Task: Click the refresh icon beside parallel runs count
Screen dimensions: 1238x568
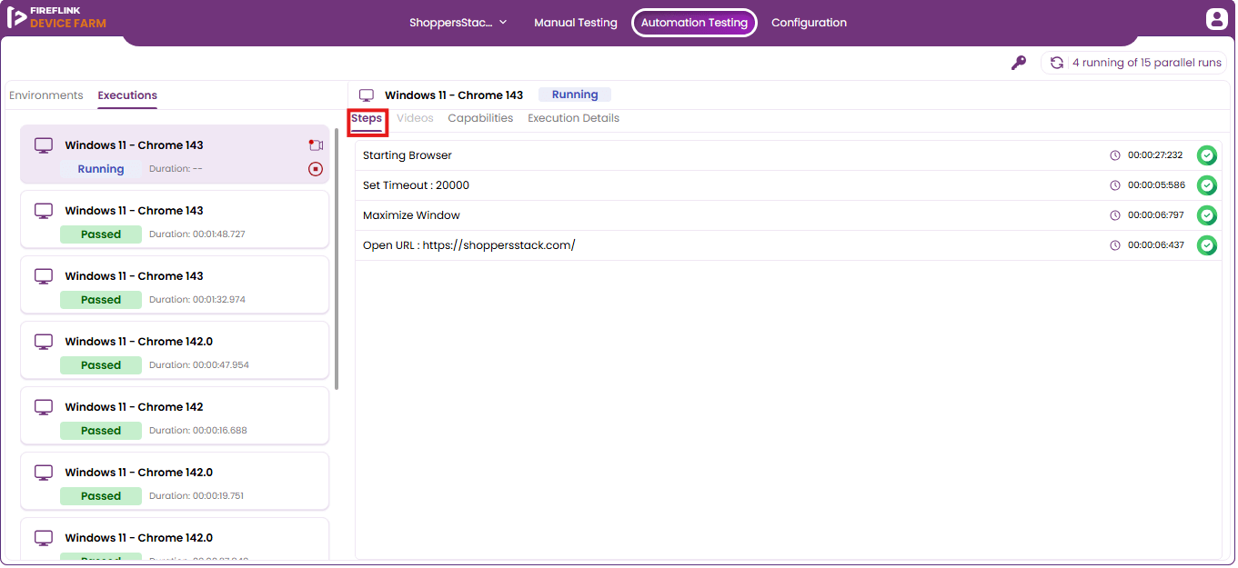Action: coord(1057,63)
